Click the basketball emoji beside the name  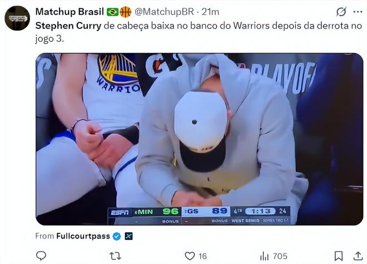click(x=126, y=12)
